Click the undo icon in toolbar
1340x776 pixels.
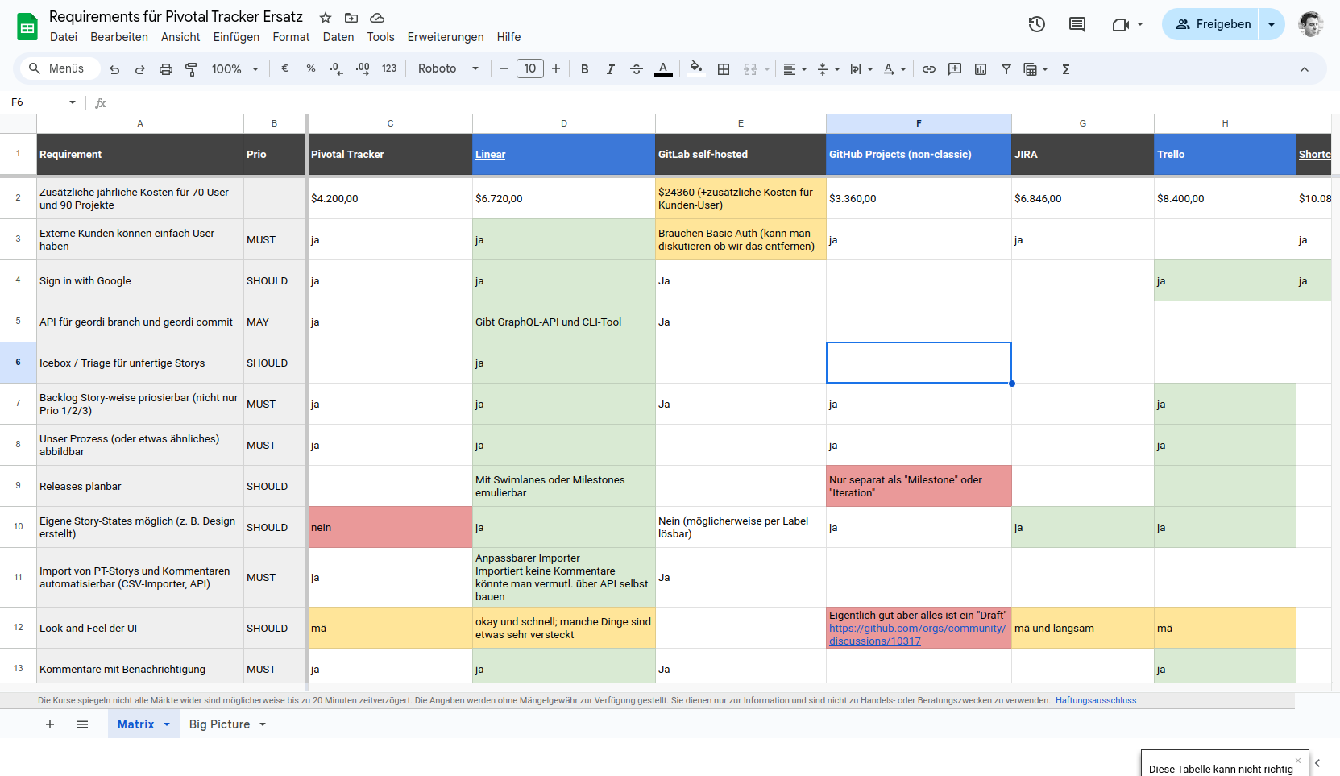pyautogui.click(x=114, y=69)
